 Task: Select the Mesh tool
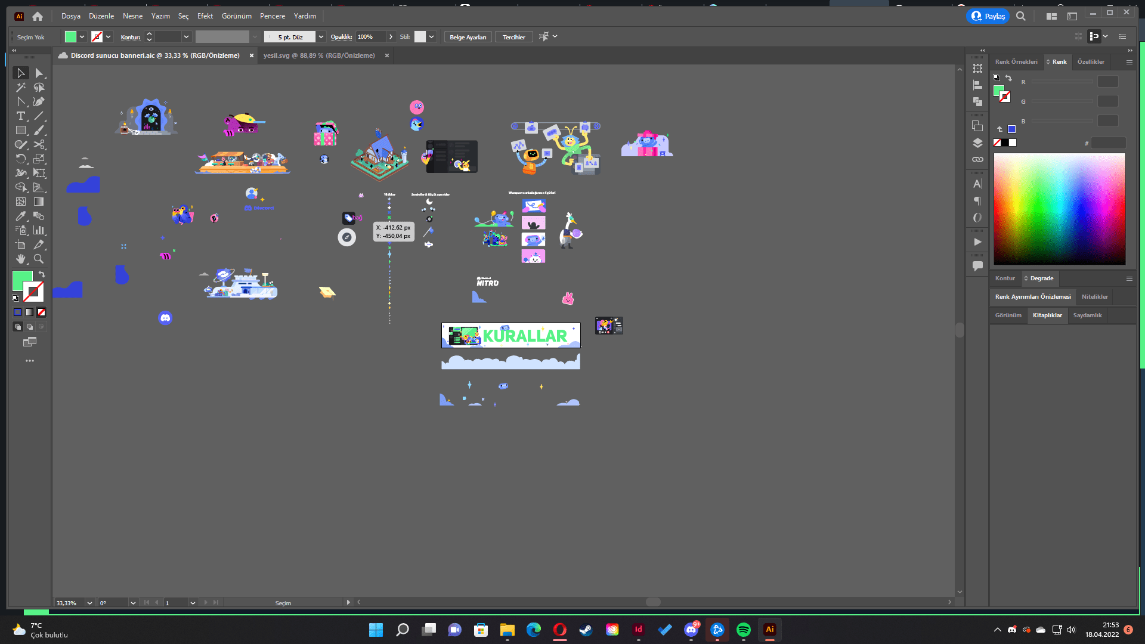click(21, 202)
